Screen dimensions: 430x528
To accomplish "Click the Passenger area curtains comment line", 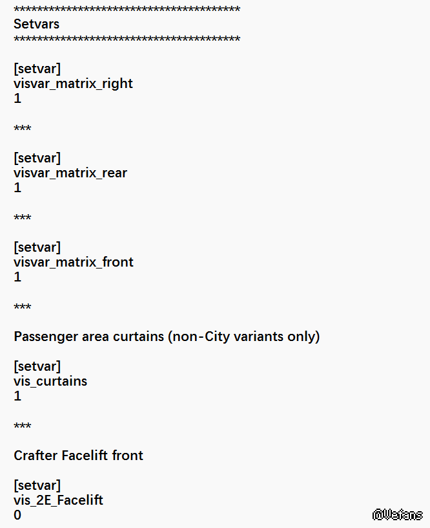I will pos(167,336).
